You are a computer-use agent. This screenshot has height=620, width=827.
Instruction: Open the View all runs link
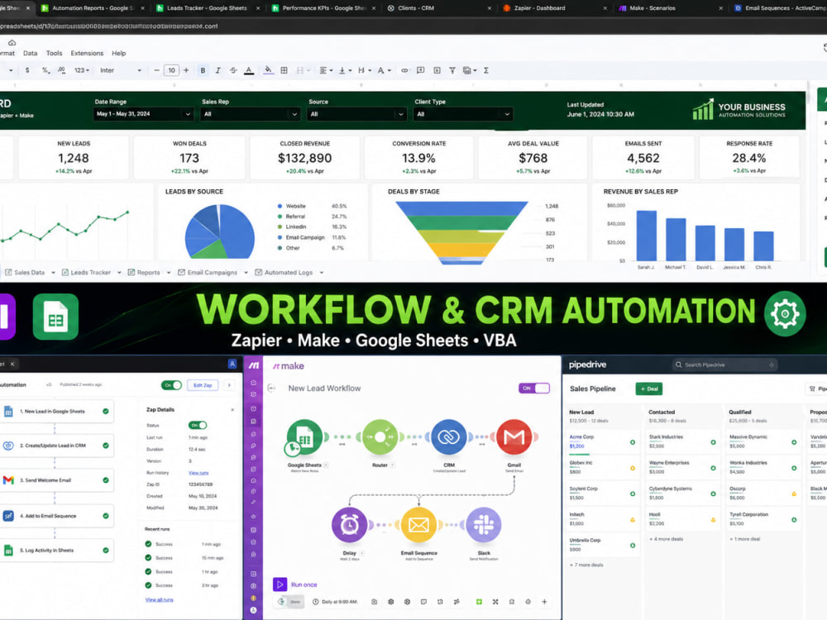pos(159,600)
